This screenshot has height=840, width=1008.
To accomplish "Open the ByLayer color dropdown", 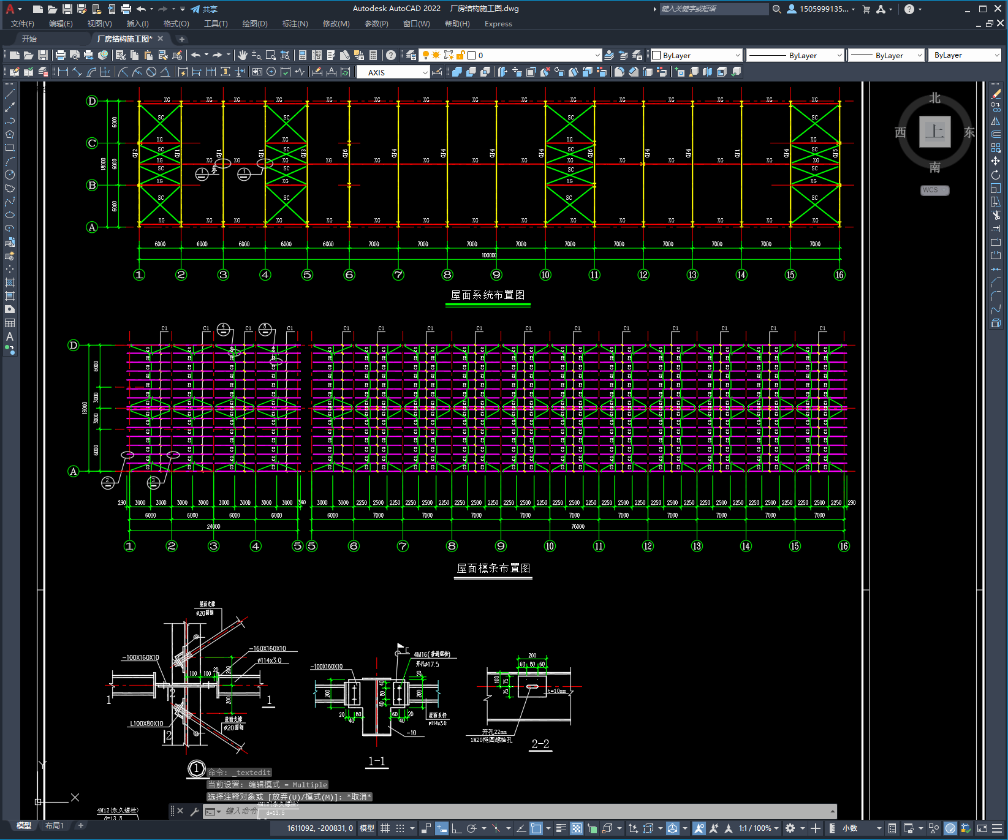I will click(x=696, y=55).
